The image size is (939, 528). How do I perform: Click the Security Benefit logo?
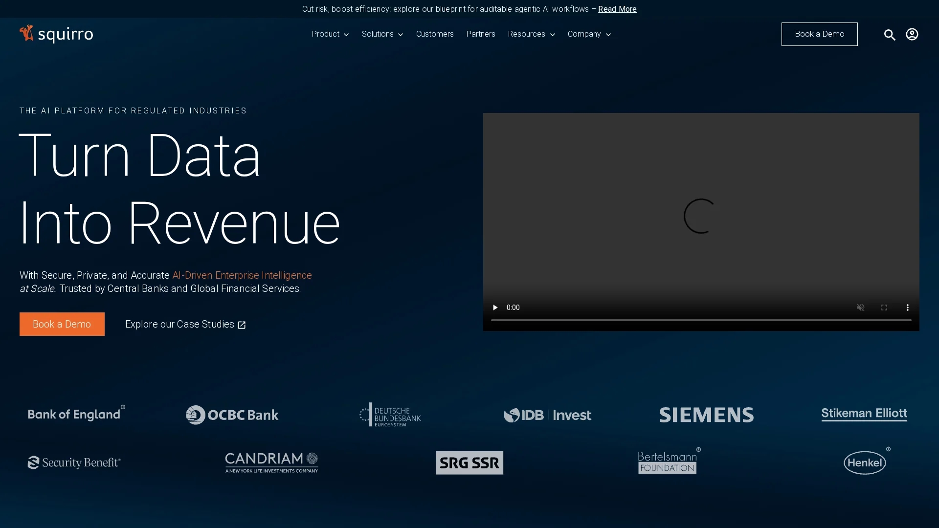74,462
